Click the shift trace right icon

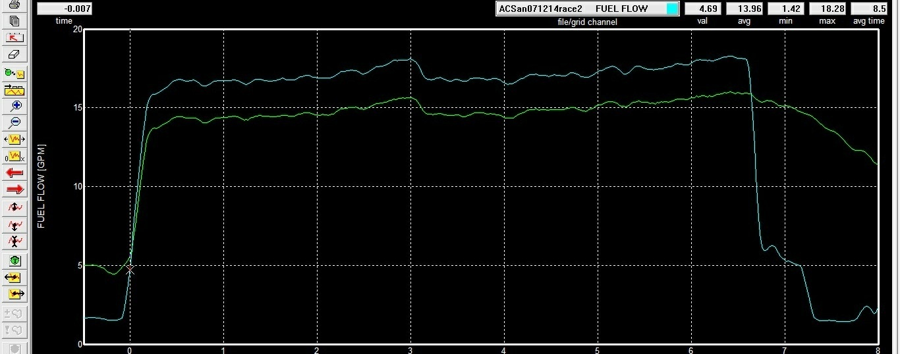tap(14, 294)
